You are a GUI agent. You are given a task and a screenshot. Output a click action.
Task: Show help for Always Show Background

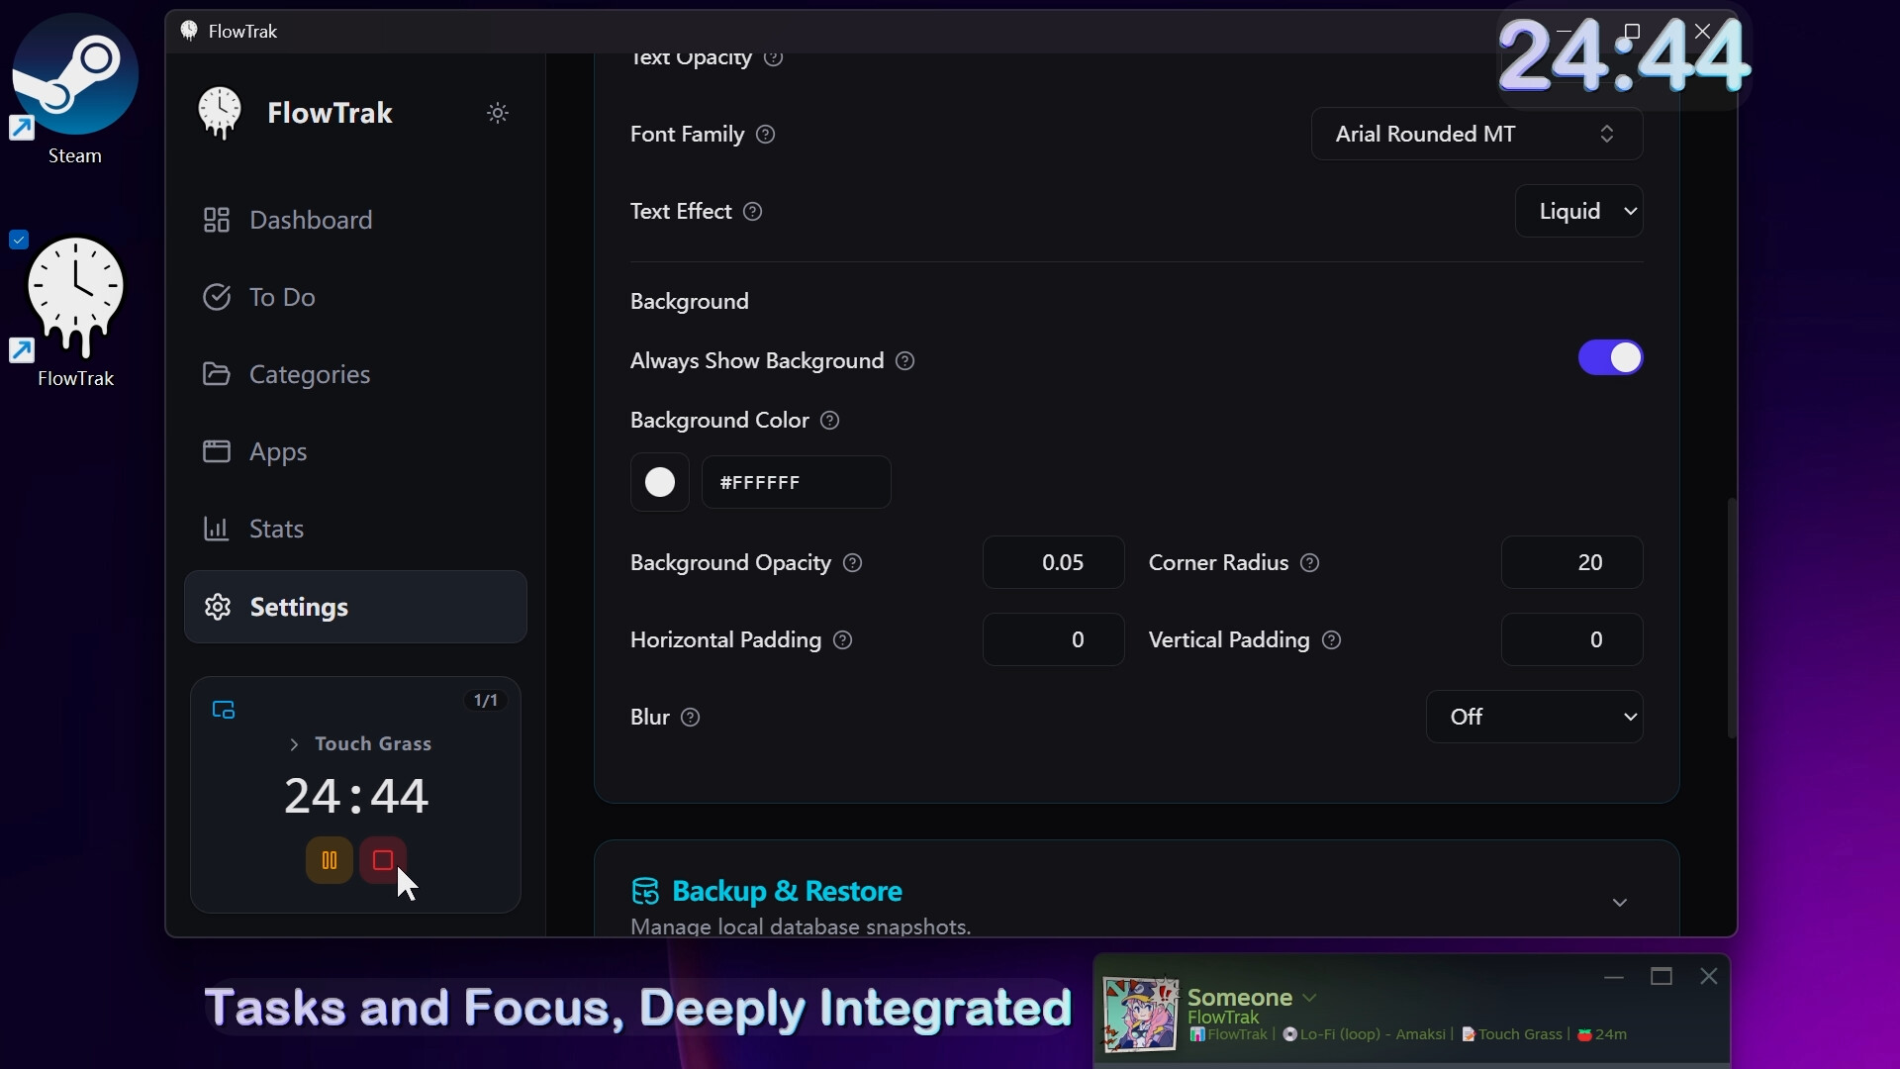(x=905, y=361)
